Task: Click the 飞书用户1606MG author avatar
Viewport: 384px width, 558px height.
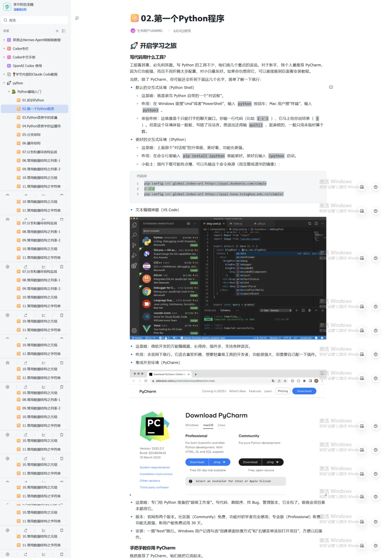Action: pos(133,31)
